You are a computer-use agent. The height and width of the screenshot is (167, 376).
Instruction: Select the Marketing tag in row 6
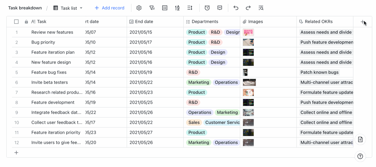coord(198,82)
